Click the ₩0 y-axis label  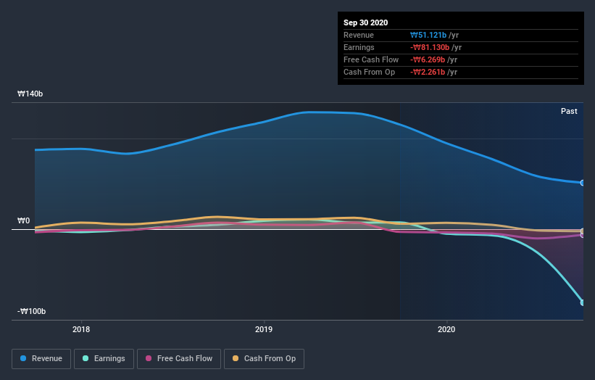(x=23, y=220)
